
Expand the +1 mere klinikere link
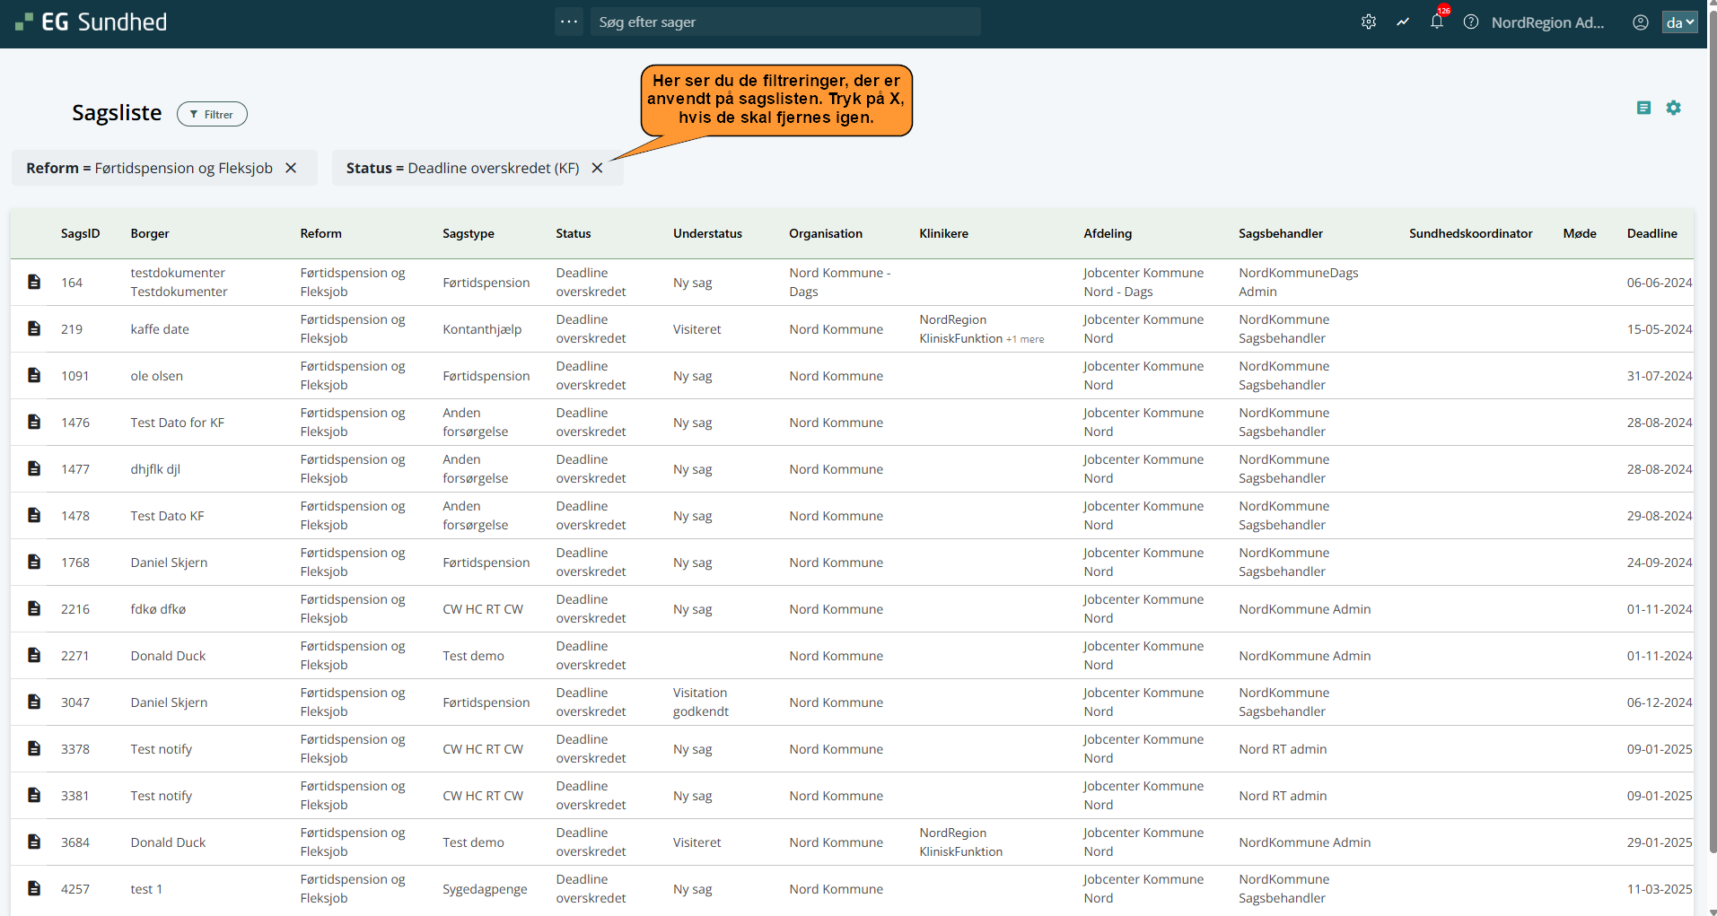point(1025,339)
